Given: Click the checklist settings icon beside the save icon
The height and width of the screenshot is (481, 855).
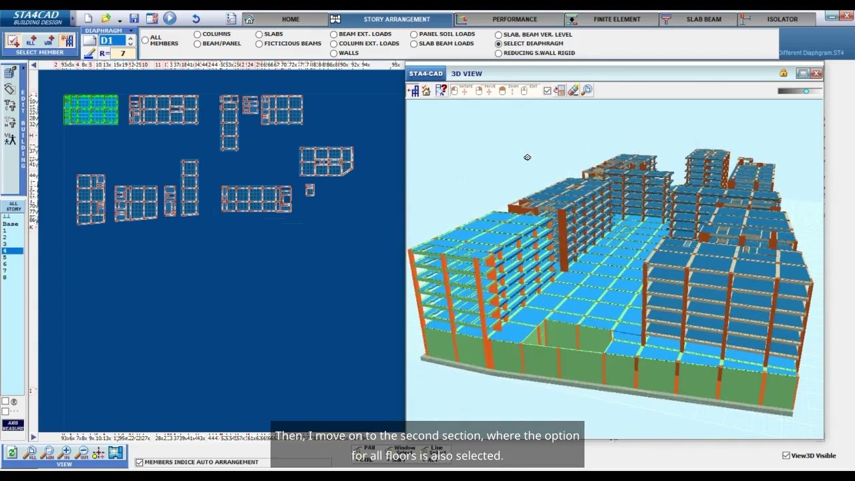Looking at the screenshot, I should pyautogui.click(x=152, y=19).
